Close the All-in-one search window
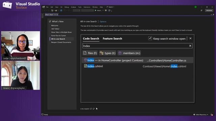The image size is (216, 121). tap(190, 38)
